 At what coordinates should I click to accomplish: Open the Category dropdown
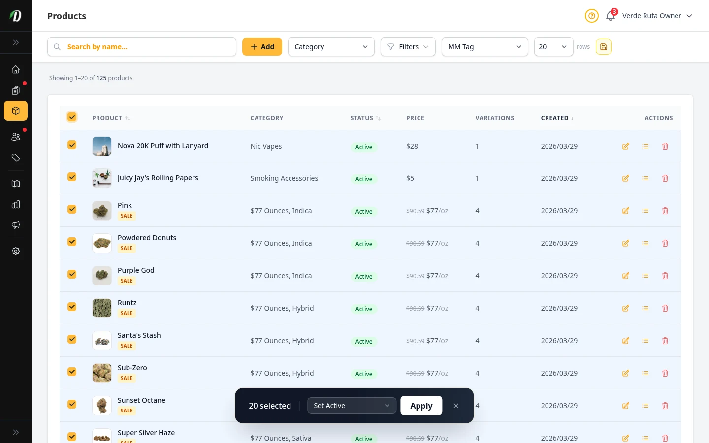pos(331,47)
